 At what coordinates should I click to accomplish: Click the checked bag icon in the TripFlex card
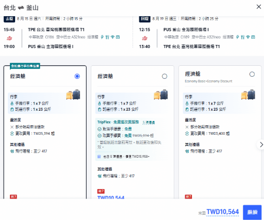(x=99, y=110)
